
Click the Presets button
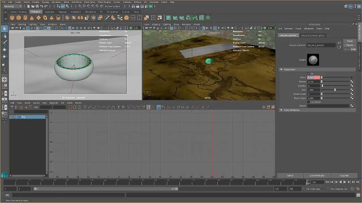pyautogui.click(x=350, y=45)
